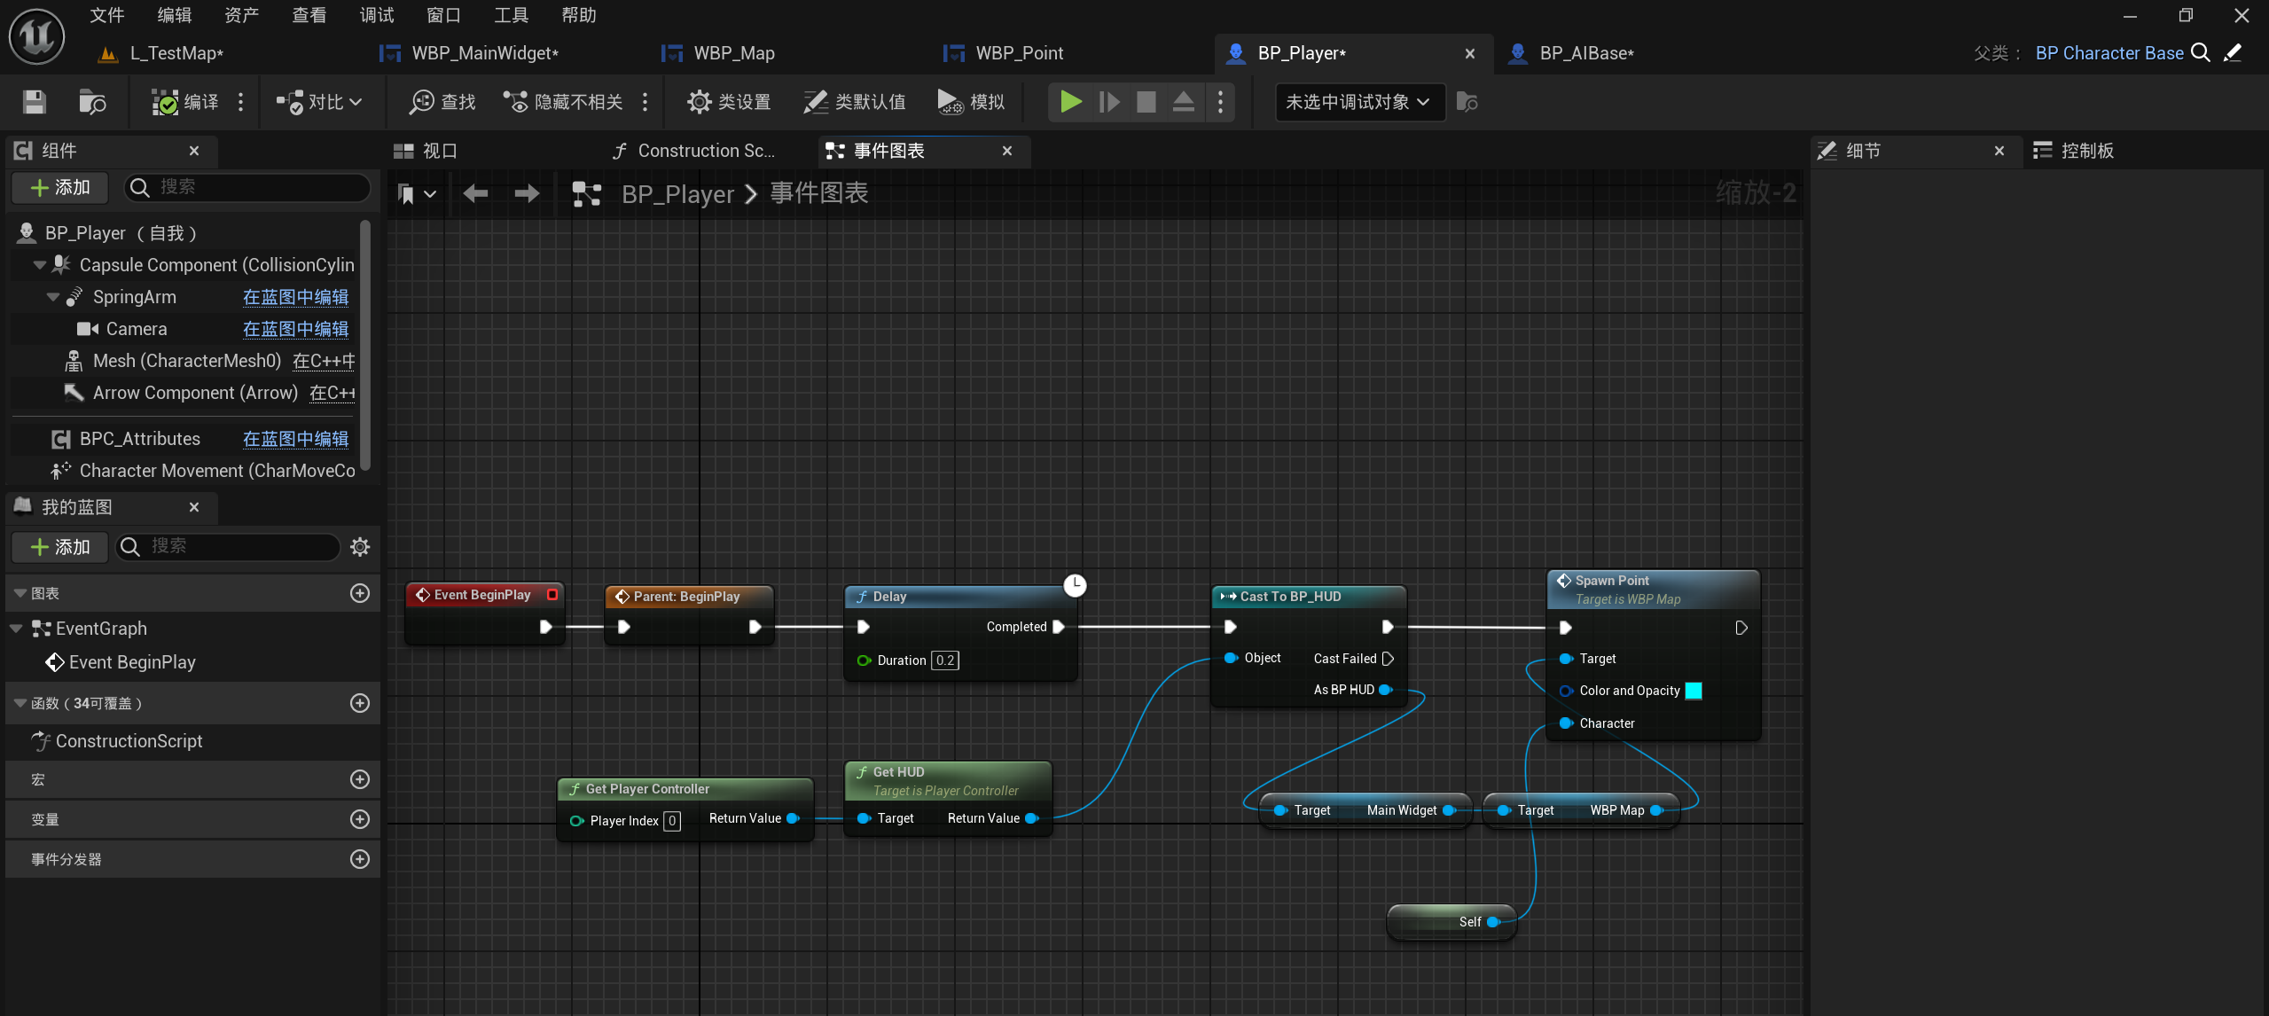Toggle Hide Unrelated nodes

coord(563,102)
